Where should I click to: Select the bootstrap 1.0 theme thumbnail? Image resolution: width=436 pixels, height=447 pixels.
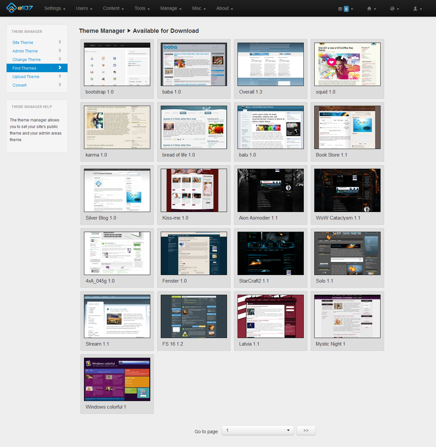pos(117,64)
